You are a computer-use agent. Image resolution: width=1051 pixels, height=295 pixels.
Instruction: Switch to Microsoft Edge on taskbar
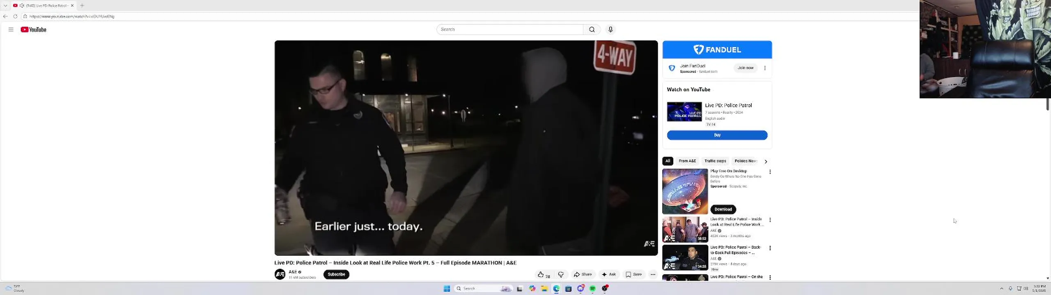556,289
